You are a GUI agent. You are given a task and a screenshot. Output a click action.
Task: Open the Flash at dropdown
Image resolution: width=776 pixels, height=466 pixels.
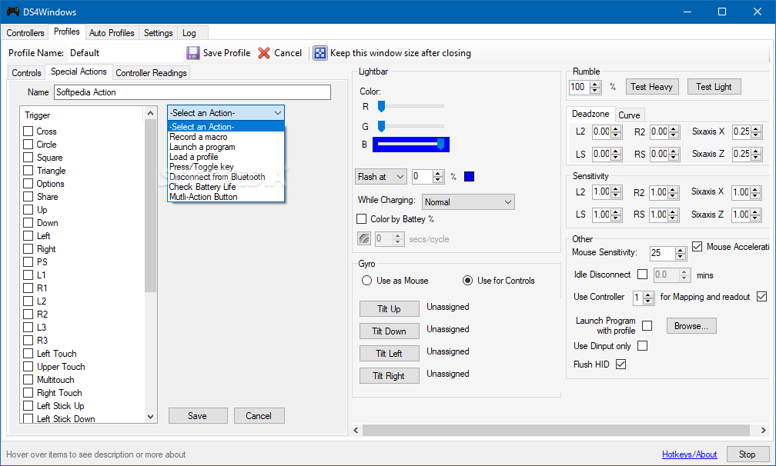(x=380, y=176)
